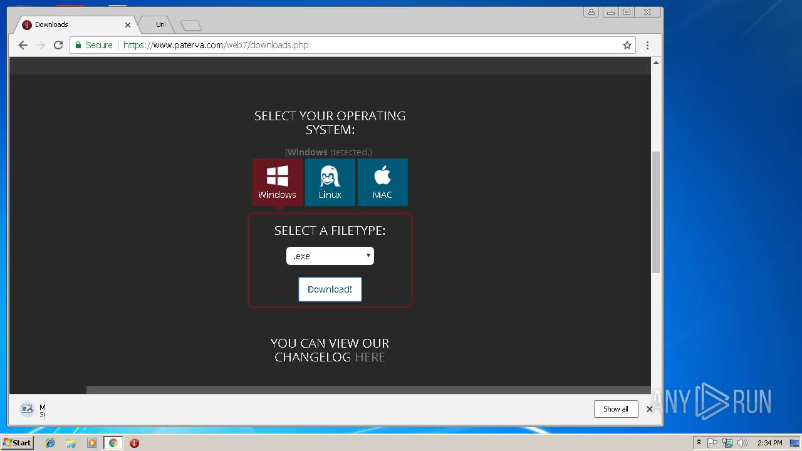Screen dimensions: 802x451
Task: Click the Chrome taskbar icon
Action: (x=113, y=443)
